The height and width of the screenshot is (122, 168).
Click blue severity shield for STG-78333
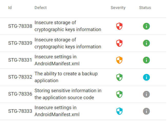[119, 111]
